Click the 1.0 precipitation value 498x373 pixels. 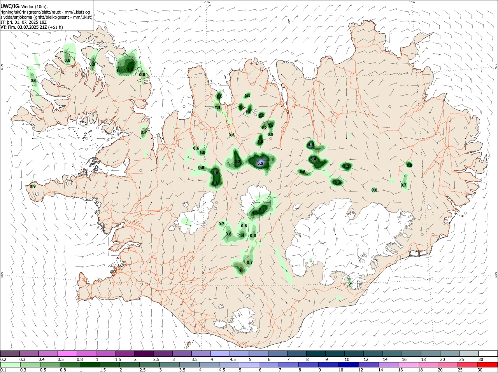(x=202, y=153)
